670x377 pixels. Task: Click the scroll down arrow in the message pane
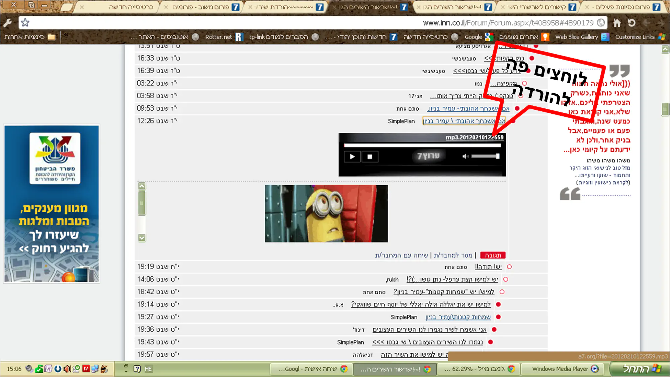click(142, 238)
